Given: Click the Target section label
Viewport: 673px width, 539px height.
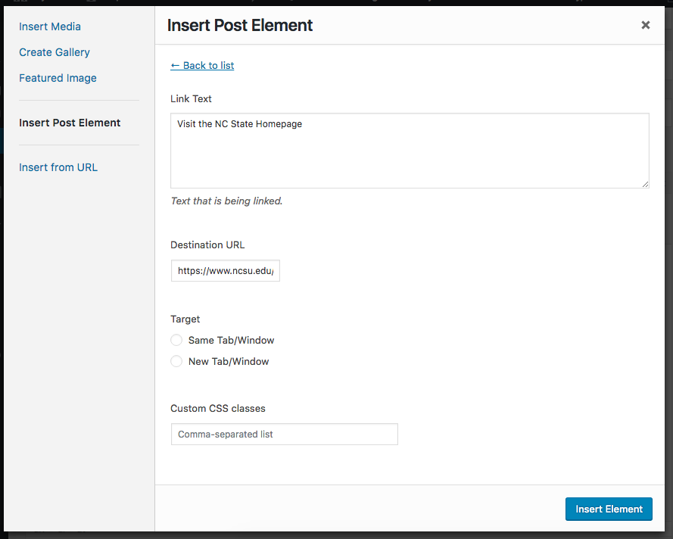Looking at the screenshot, I should 185,319.
